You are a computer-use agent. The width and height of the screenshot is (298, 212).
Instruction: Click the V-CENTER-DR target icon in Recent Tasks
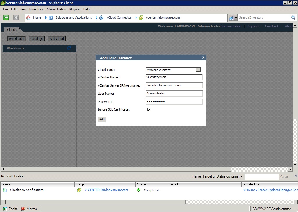(x=79, y=190)
